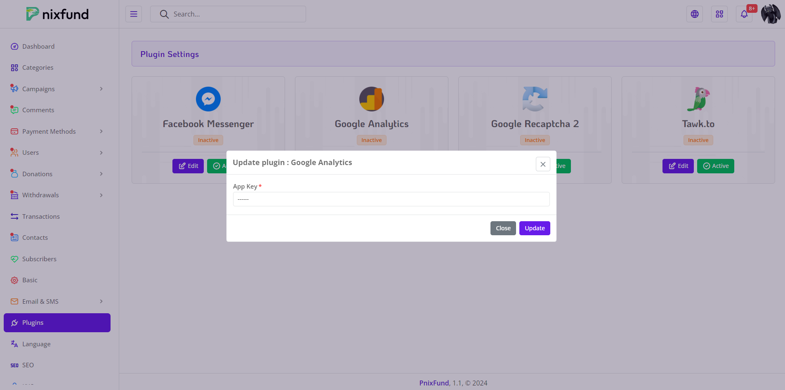The height and width of the screenshot is (390, 785).
Task: Click the Facebook Messenger plugin icon
Action: [208, 99]
